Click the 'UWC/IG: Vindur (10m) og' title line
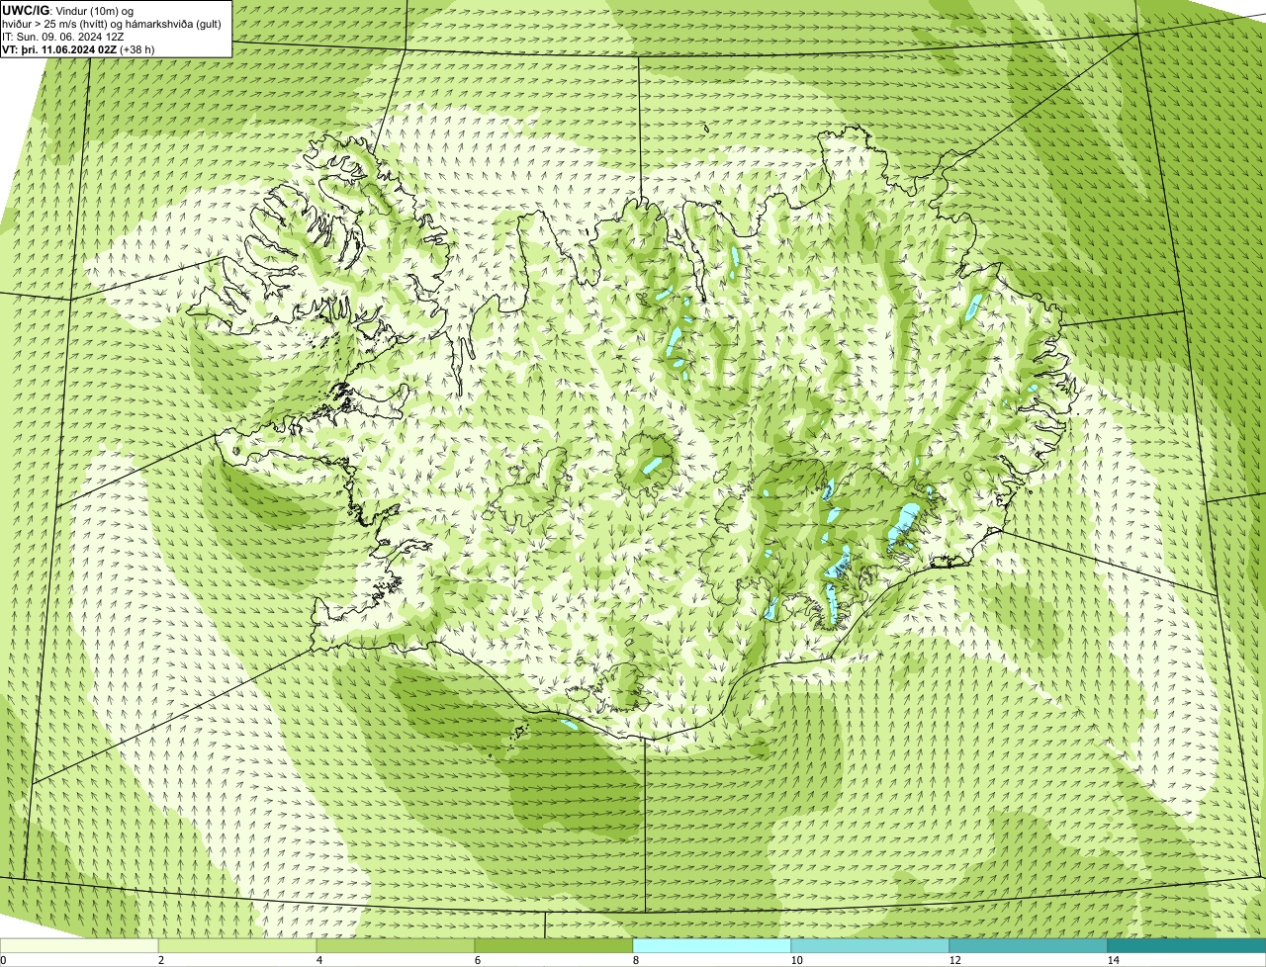 point(67,10)
